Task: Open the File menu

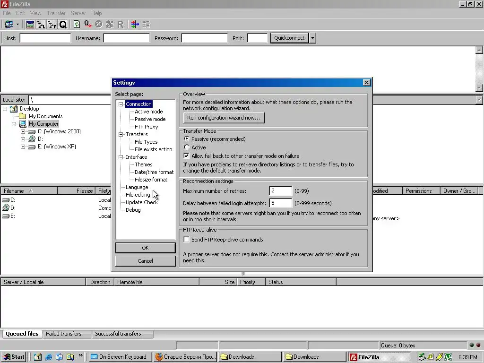Action: tap(7, 13)
